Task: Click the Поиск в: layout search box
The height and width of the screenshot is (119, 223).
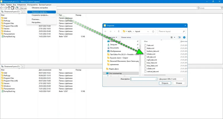Action: click(x=171, y=31)
